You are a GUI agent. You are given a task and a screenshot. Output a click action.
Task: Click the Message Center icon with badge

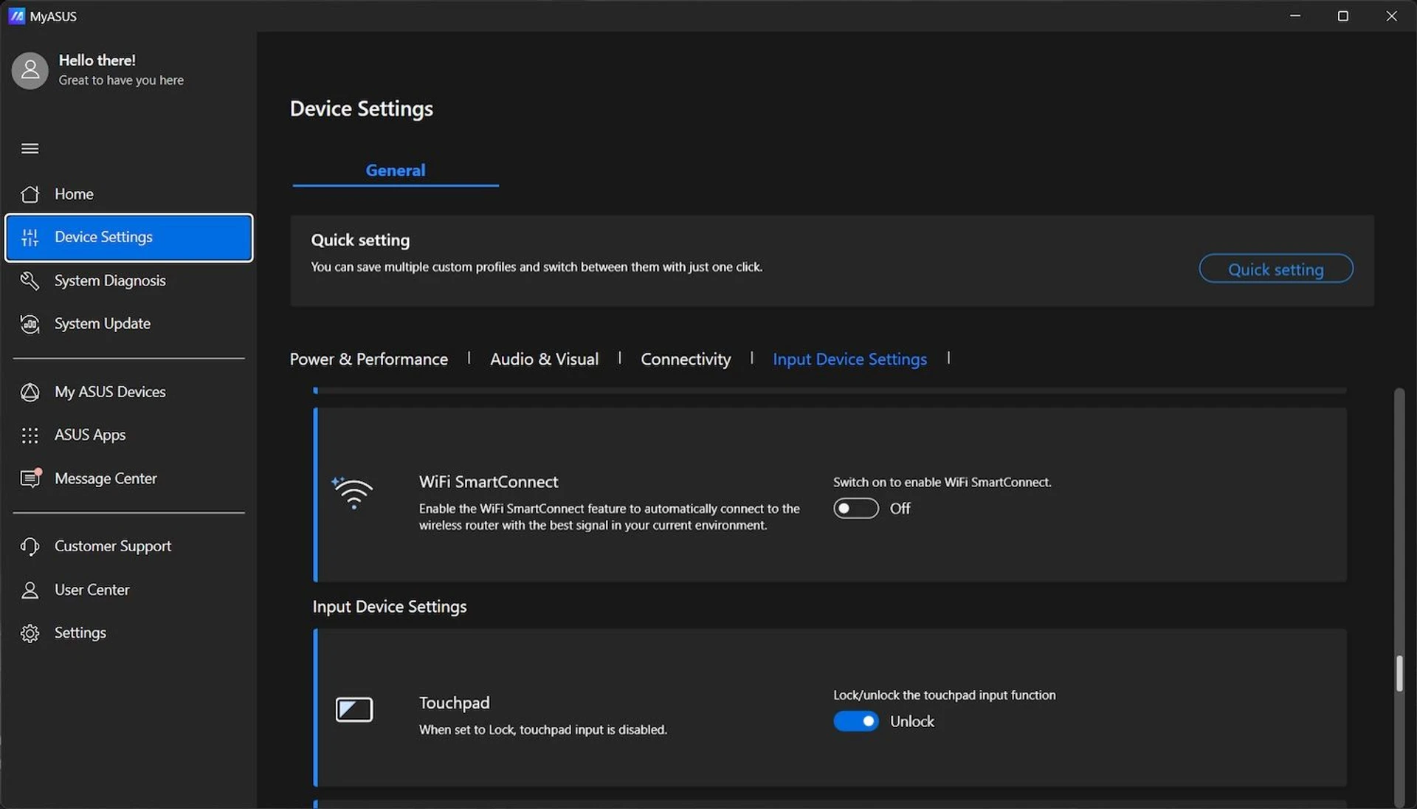(31, 478)
